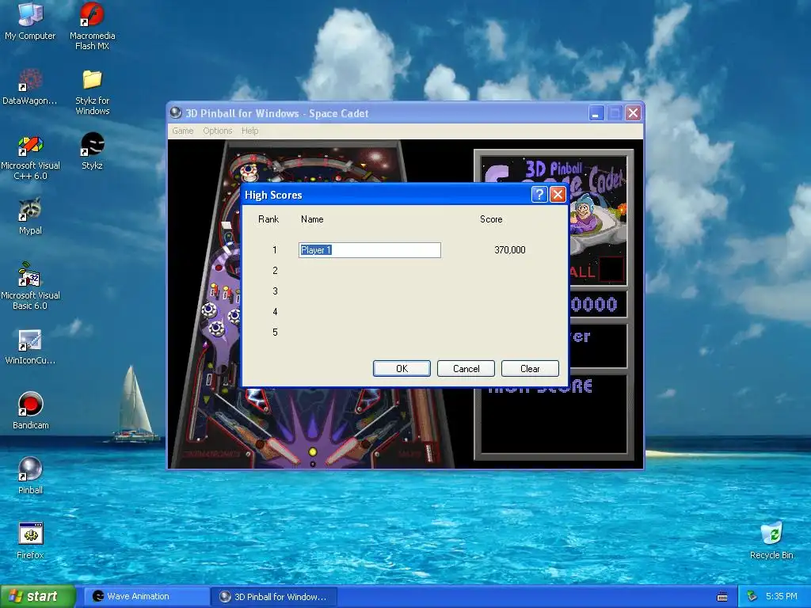Image resolution: width=811 pixels, height=608 pixels.
Task: Click the keyboard icon in the system tray
Action: [722, 597]
